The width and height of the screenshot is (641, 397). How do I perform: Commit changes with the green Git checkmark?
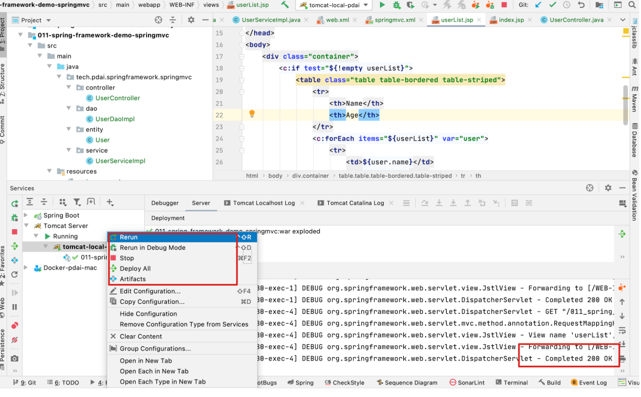(x=552, y=5)
